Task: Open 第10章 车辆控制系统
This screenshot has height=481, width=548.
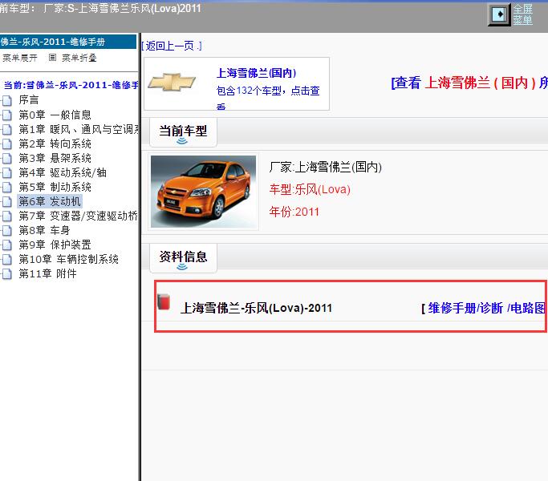Action: (x=68, y=259)
